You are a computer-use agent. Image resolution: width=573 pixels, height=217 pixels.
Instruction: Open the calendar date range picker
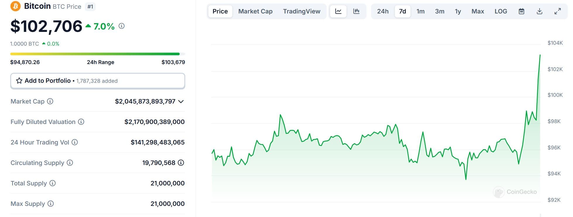pyautogui.click(x=521, y=11)
